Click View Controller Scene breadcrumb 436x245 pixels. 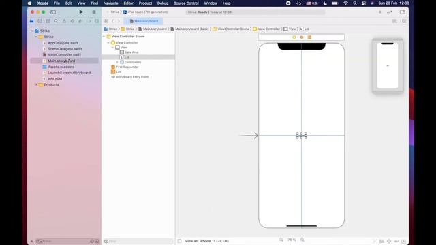231,29
